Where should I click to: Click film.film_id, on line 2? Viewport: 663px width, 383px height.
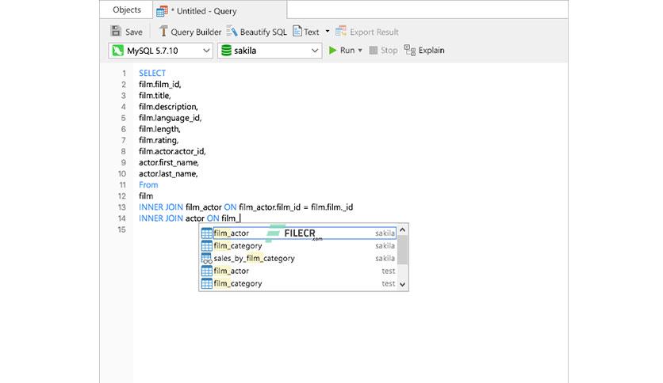(160, 85)
